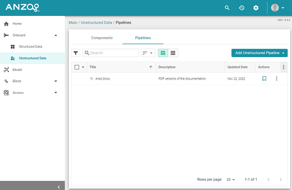Image resolution: width=292 pixels, height=190 pixels.
Task: Click the user avatar icon
Action: coord(274,8)
